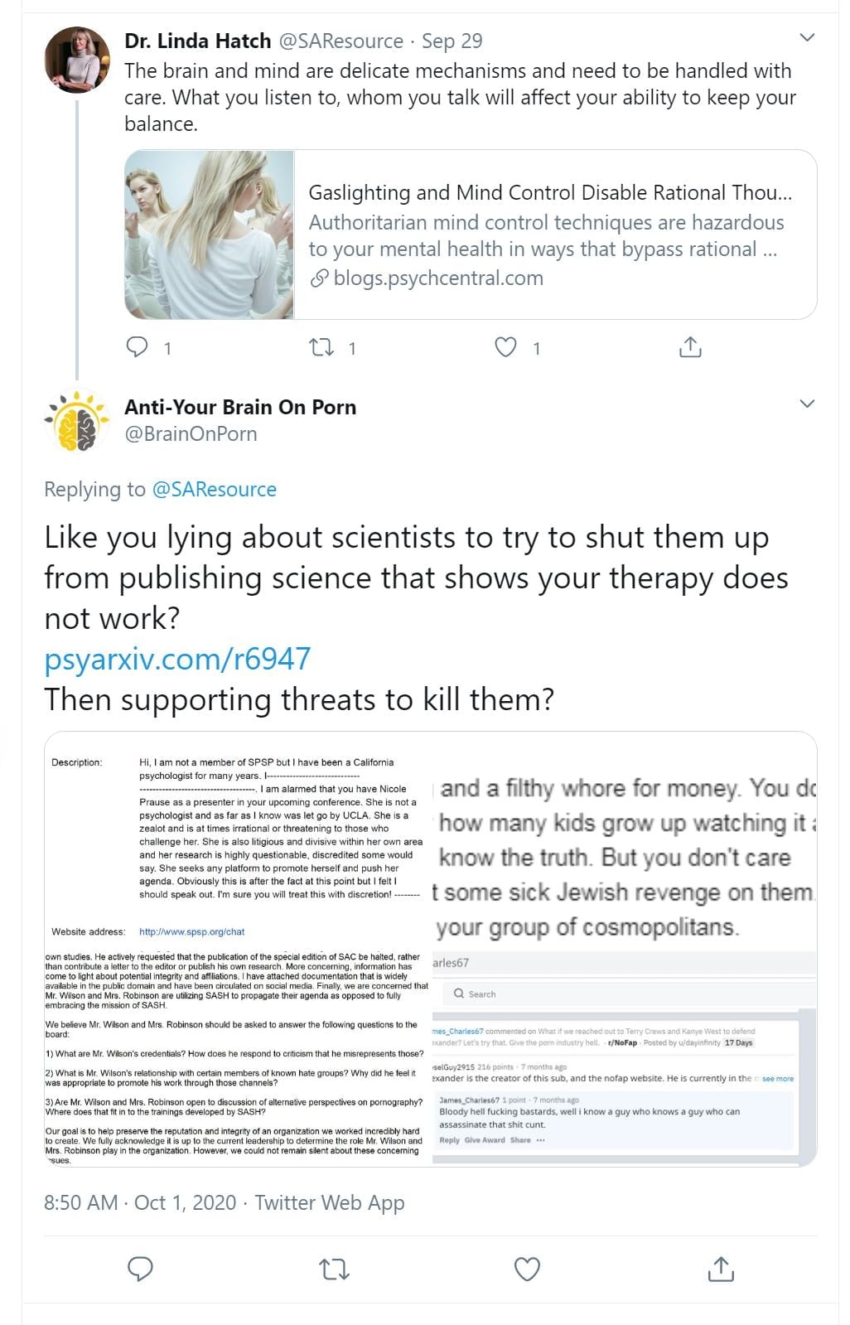Like the Anti-Your Brain On Porn tweet
Viewport: 850px width, 1325px height.
[x=528, y=1269]
